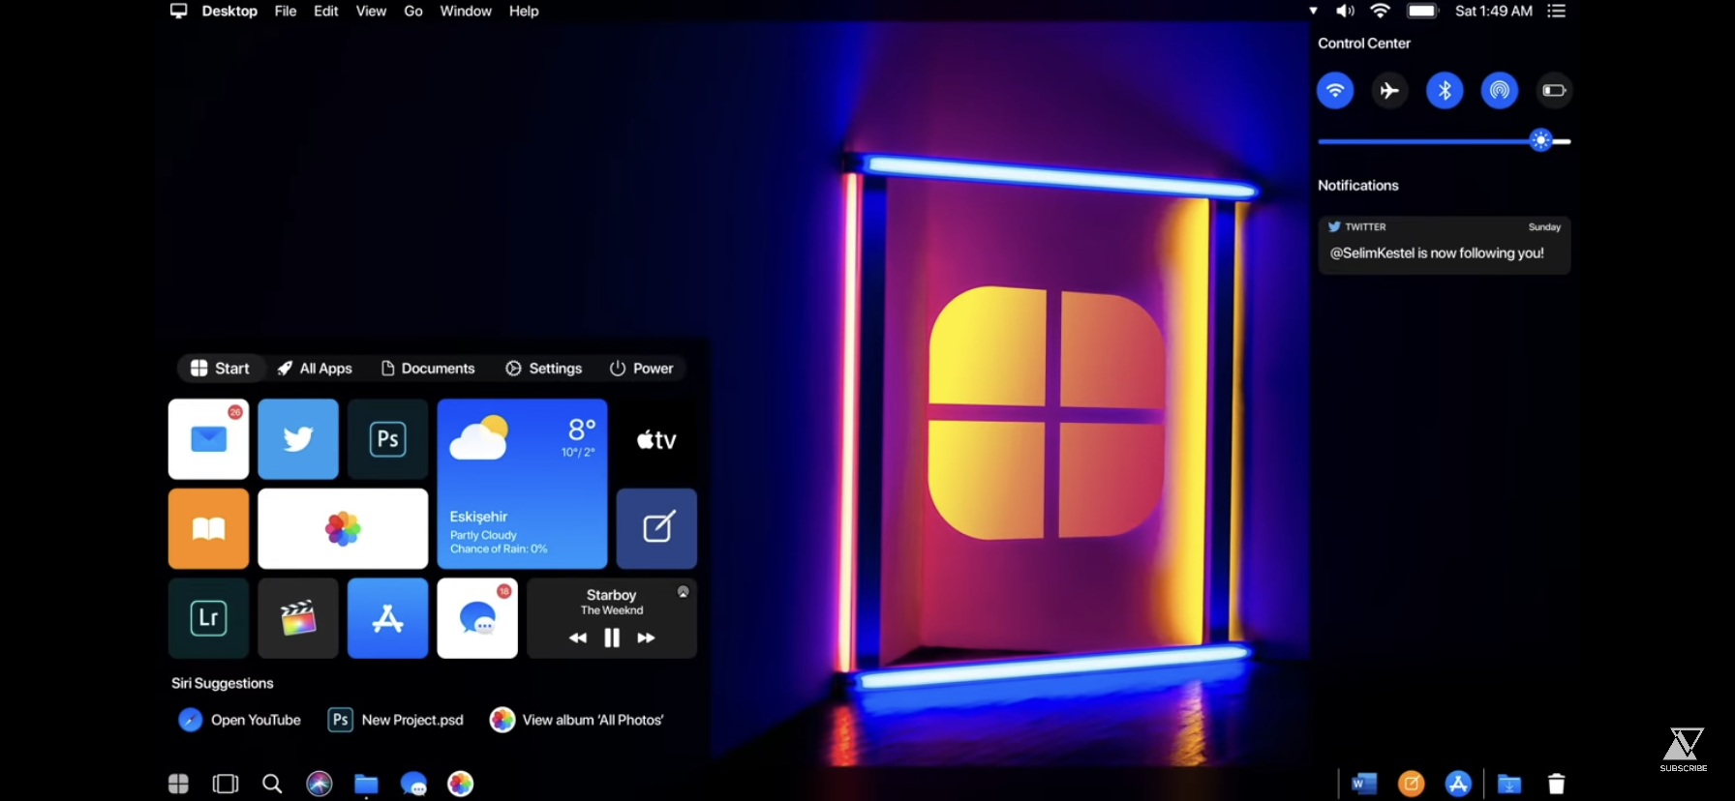Screen dimensions: 1735x801
Task: Open the Twitter @SelimKestel notification
Action: click(x=1445, y=245)
